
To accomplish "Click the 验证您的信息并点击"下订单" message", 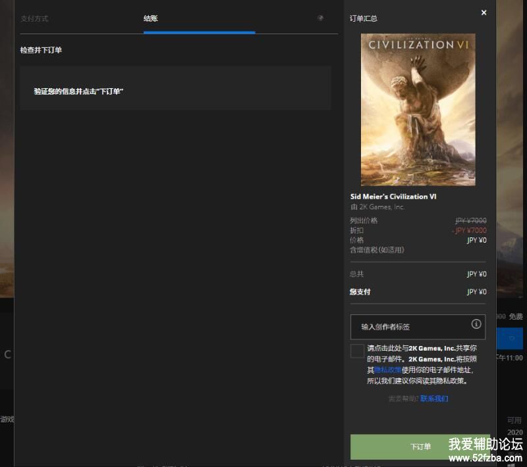I will [78, 91].
